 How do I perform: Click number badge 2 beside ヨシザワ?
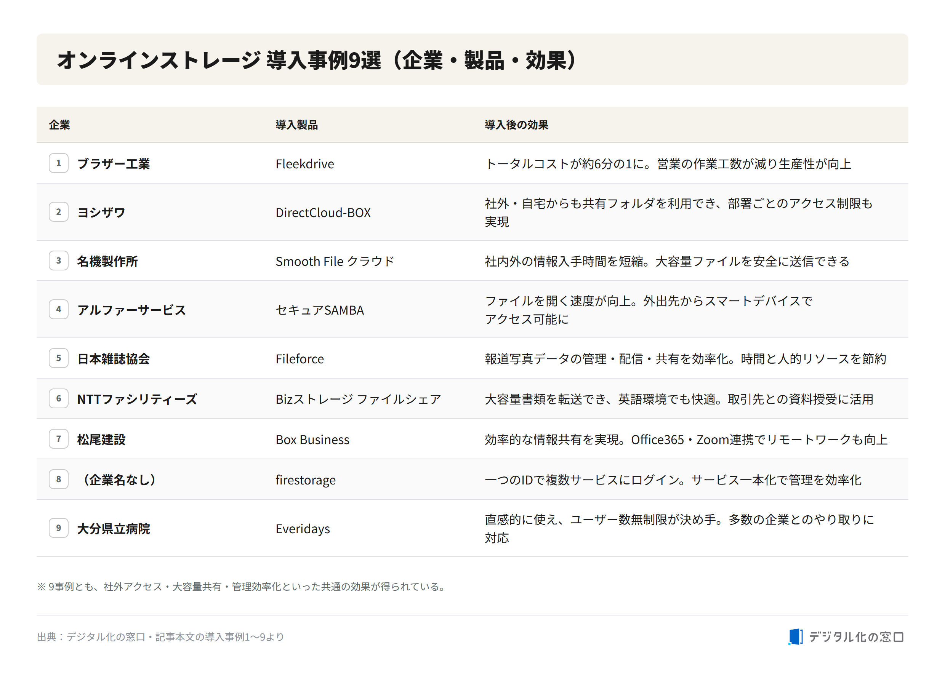point(59,212)
